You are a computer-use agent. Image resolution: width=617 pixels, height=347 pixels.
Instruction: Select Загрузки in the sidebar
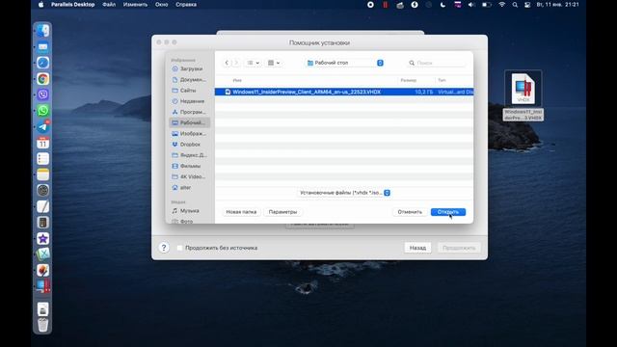pyautogui.click(x=191, y=68)
